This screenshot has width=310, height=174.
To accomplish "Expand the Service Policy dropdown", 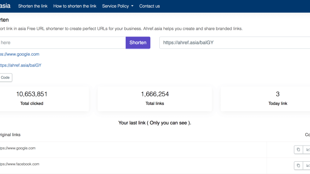I will pos(118,6).
